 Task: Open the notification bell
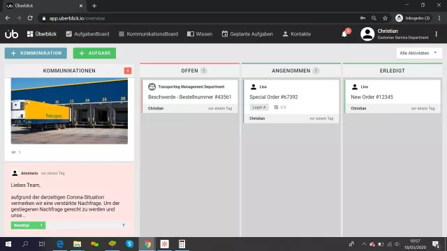point(344,34)
